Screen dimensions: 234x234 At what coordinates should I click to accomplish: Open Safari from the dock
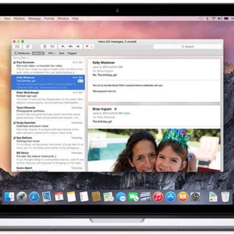(x=34, y=196)
